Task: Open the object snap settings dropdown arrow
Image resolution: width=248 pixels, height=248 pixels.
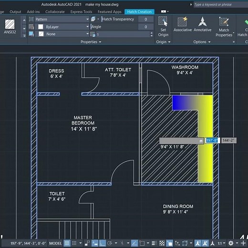Action: [148, 243]
